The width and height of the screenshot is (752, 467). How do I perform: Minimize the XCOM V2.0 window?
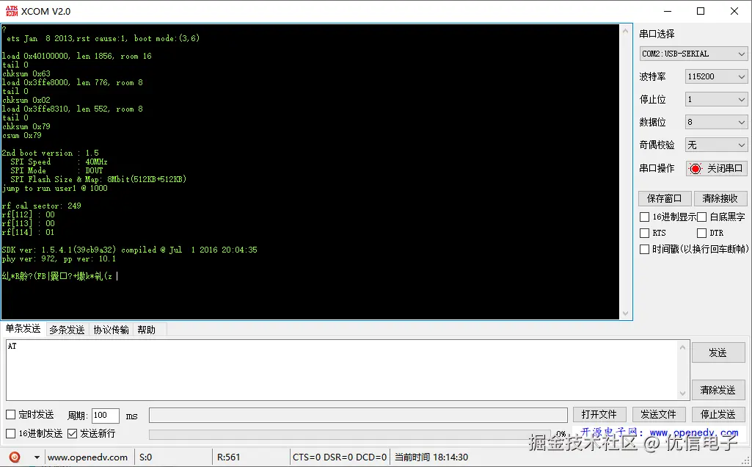(668, 11)
